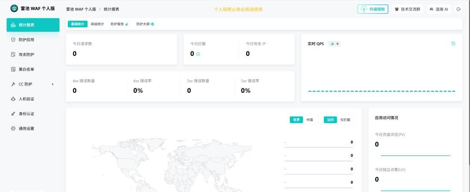Open 身份认证 key menu item
The image size is (470, 192).
26,114
